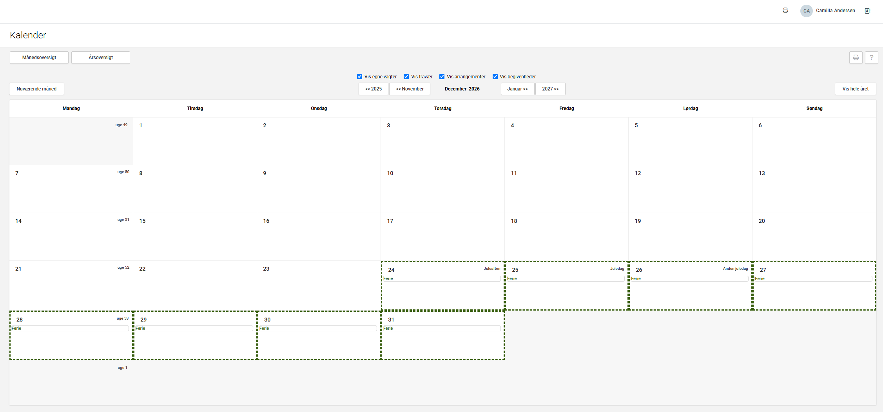Image resolution: width=883 pixels, height=412 pixels.
Task: Open the Ferie entry on December 27
Action: [x=813, y=279]
